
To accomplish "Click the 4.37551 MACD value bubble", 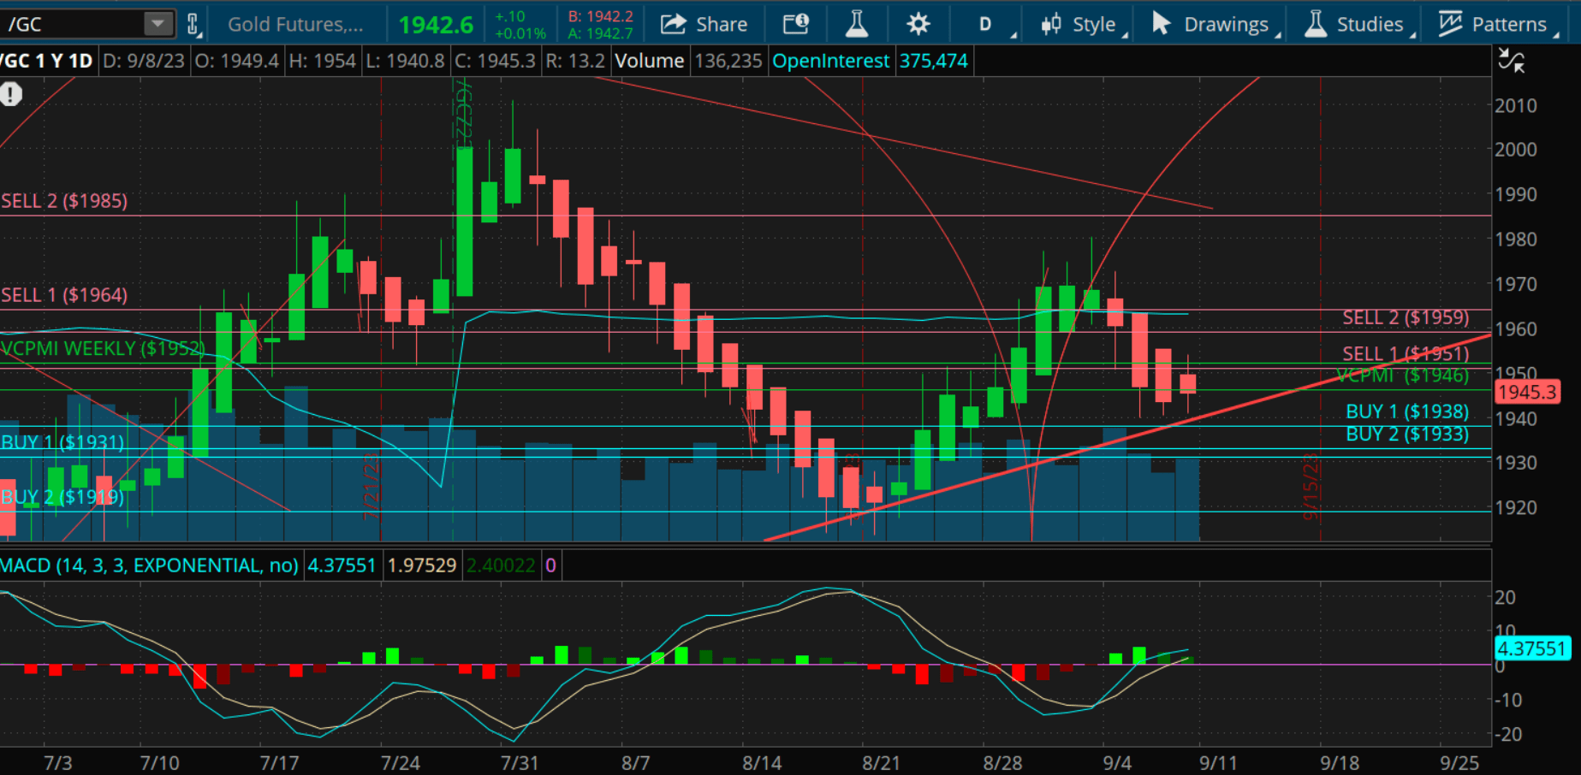I will [x=1531, y=648].
